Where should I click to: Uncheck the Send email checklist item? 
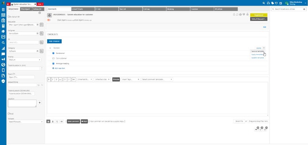[x=53, y=53]
